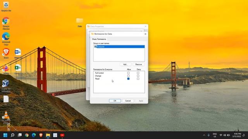Open volume tray icon
The image size is (248, 139).
[x=225, y=135]
